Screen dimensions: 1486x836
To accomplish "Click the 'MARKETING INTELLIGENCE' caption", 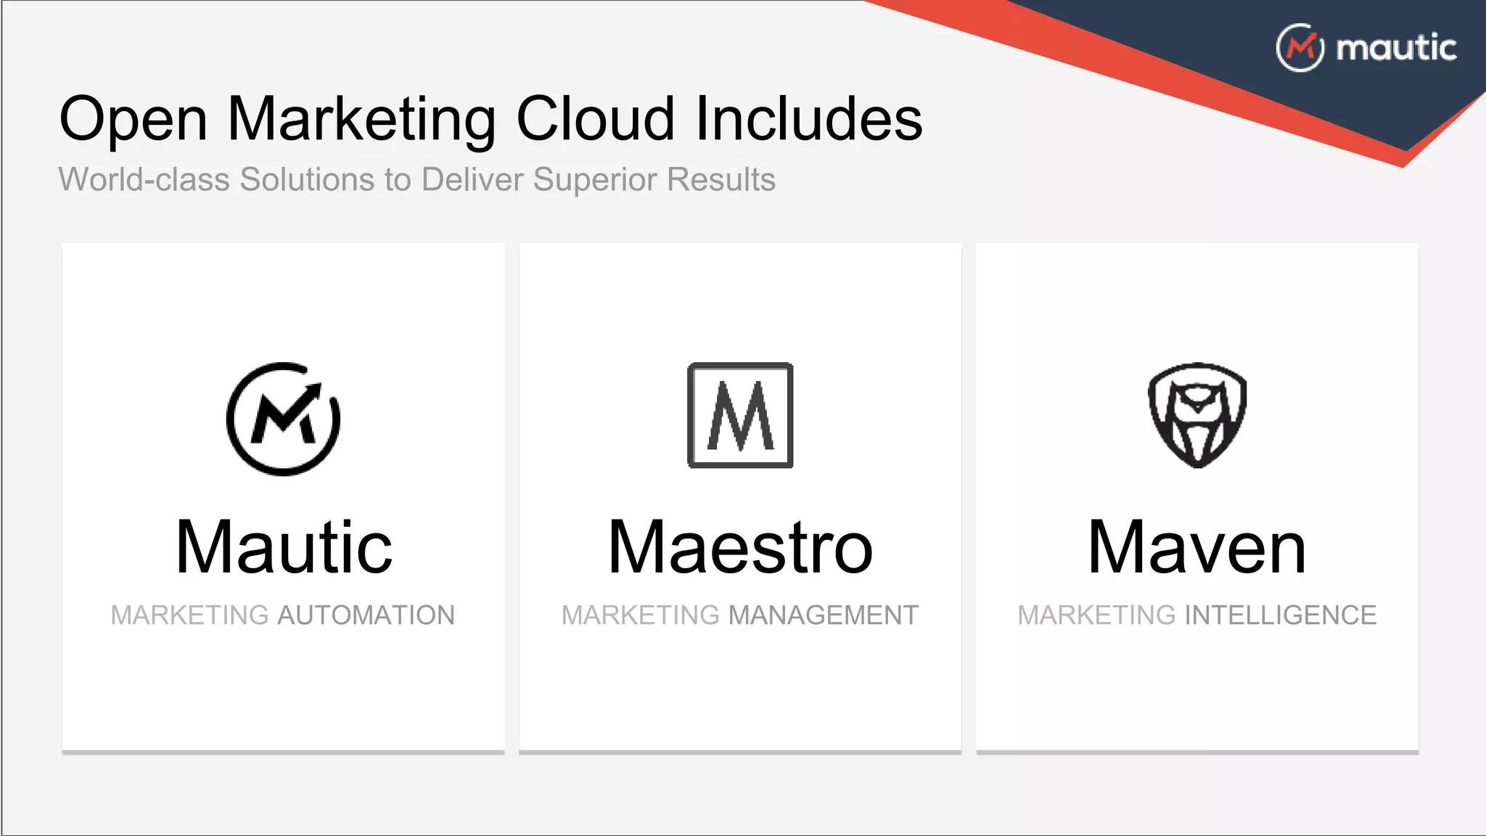I will tap(1197, 615).
